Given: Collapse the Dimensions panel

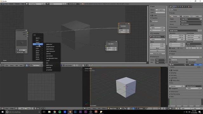Looking at the screenshot, I should (x=174, y=27).
